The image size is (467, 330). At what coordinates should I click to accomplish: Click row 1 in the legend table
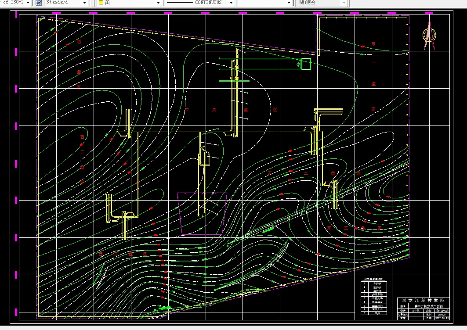(x=374, y=283)
